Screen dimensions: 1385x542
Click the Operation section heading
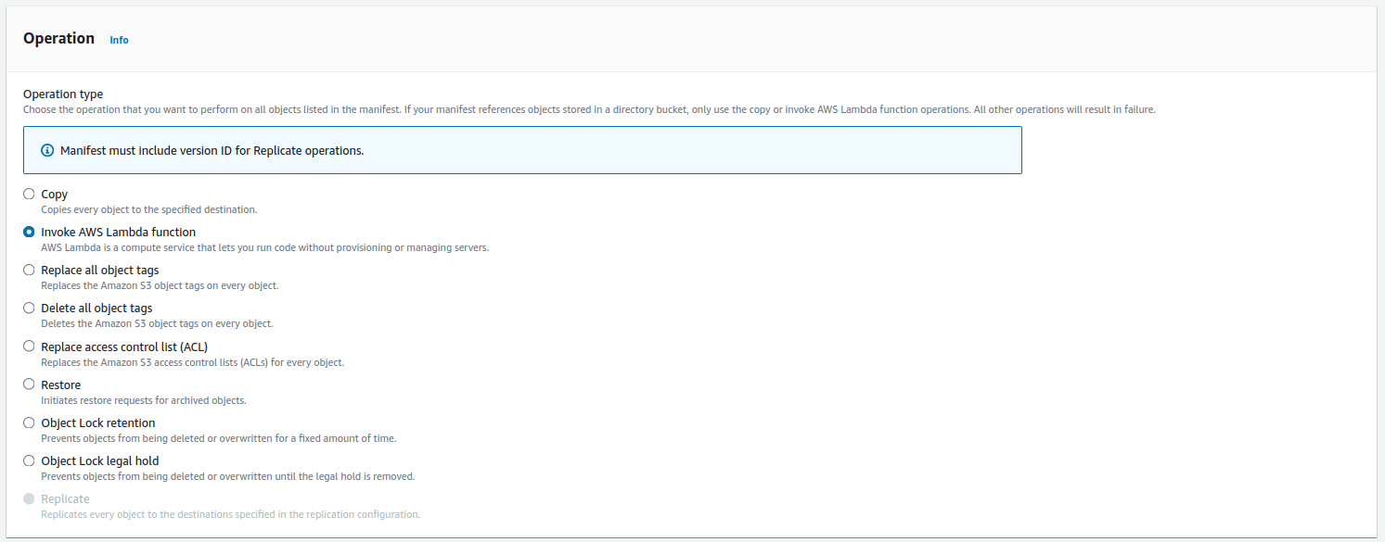58,38
